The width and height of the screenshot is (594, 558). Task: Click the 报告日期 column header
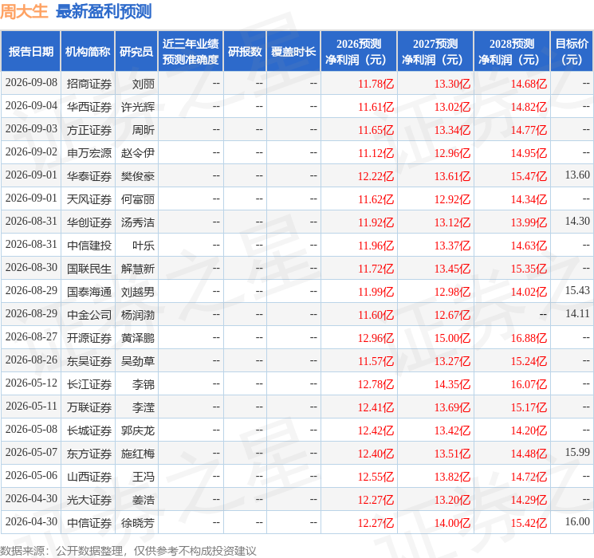coord(30,52)
